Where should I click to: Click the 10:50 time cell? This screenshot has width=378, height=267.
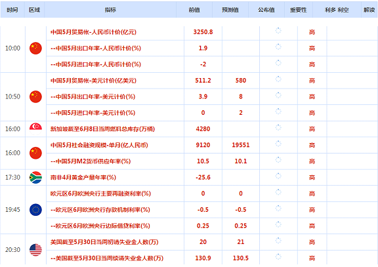[12, 96]
